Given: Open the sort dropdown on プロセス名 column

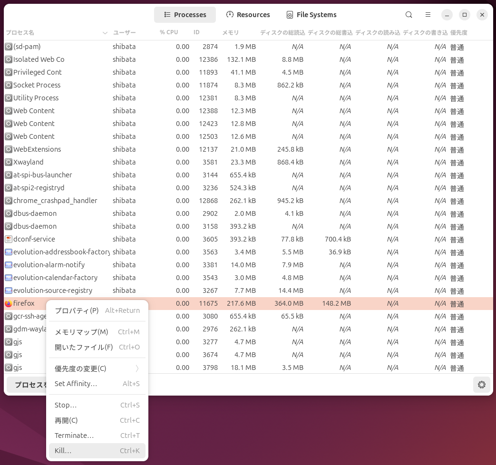Looking at the screenshot, I should [x=105, y=33].
